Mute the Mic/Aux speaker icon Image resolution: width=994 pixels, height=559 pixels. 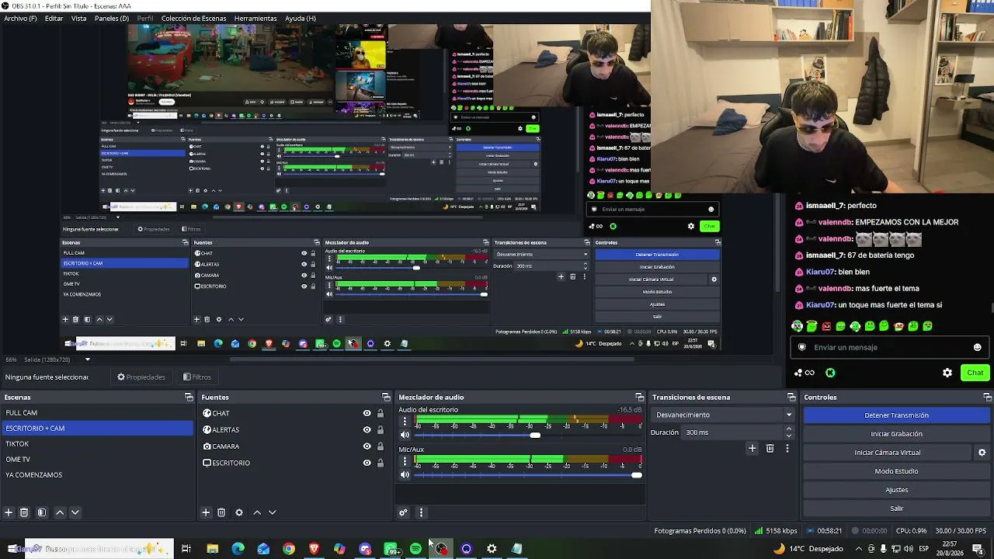click(x=405, y=475)
